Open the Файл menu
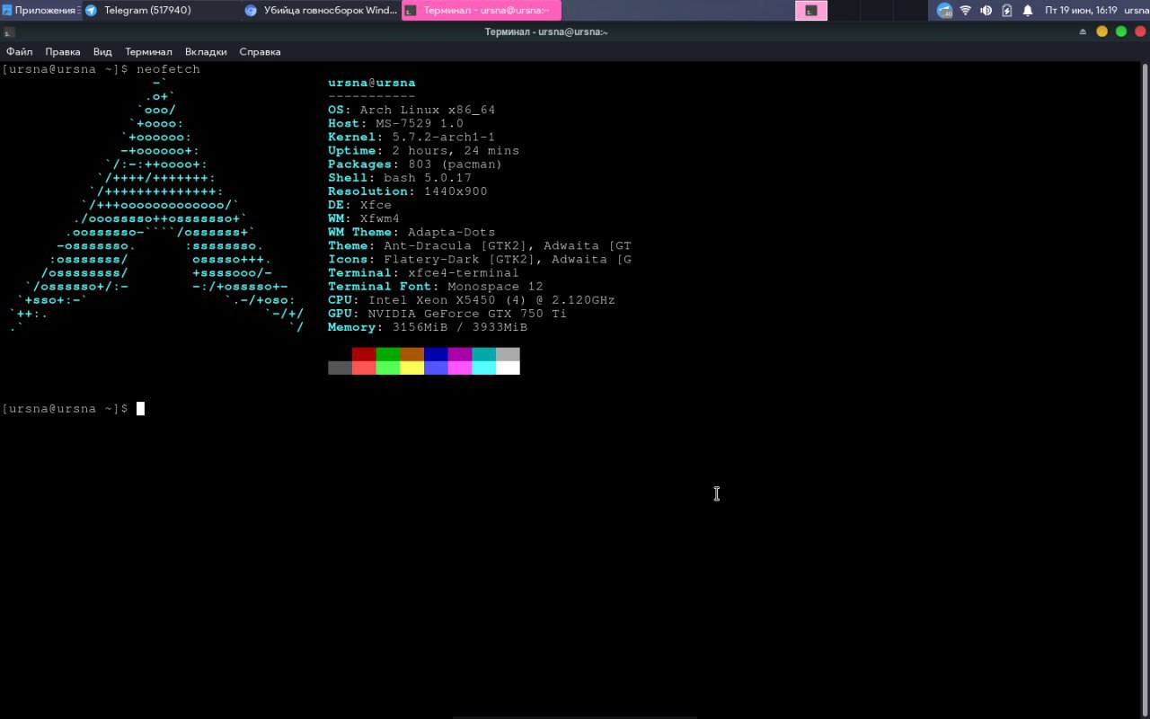This screenshot has height=719, width=1150. [x=19, y=52]
